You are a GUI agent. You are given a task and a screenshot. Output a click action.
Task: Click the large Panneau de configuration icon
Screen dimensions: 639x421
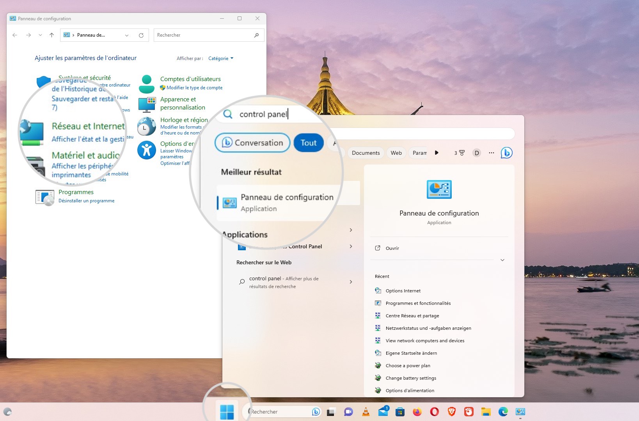439,189
